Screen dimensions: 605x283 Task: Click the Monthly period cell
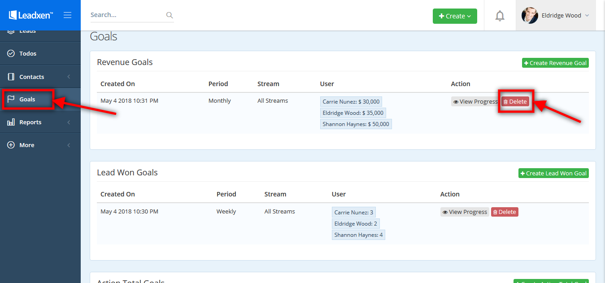pos(220,101)
